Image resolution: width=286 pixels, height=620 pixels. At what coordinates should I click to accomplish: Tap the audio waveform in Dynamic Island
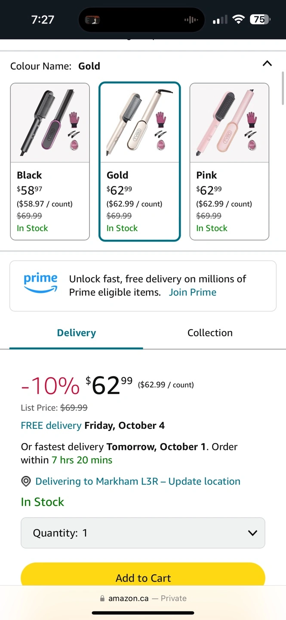click(191, 20)
